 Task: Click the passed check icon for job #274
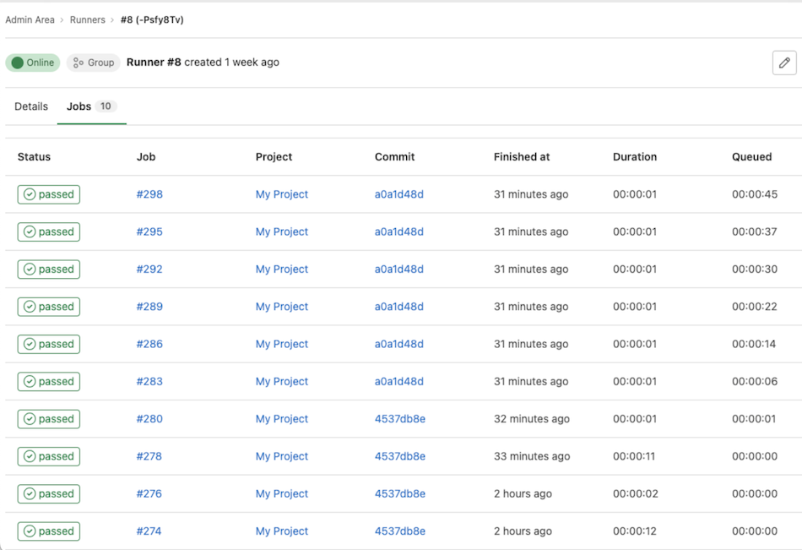[29, 531]
